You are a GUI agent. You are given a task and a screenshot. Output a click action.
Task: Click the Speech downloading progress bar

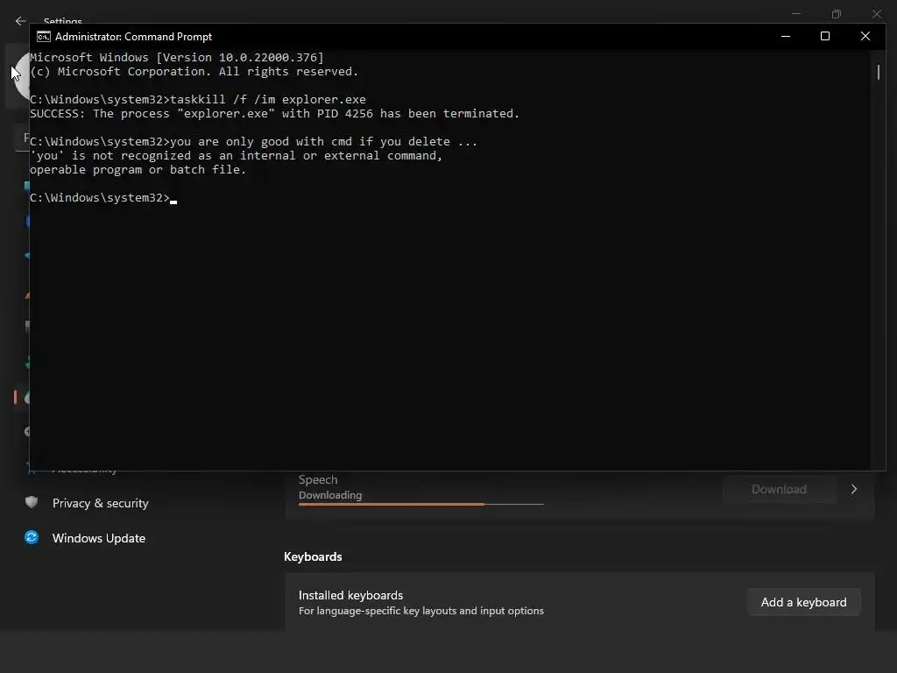(421, 504)
